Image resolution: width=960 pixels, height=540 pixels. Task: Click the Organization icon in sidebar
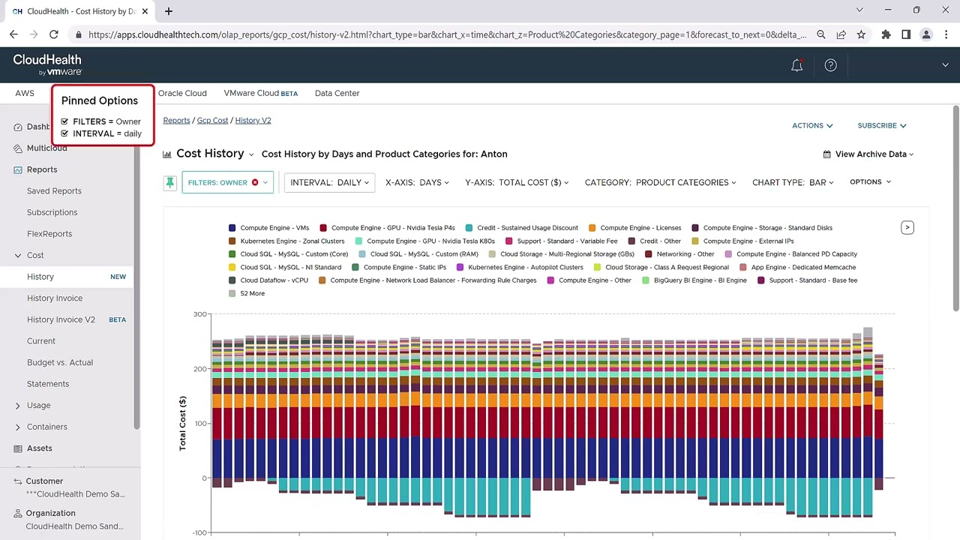[x=18, y=513]
